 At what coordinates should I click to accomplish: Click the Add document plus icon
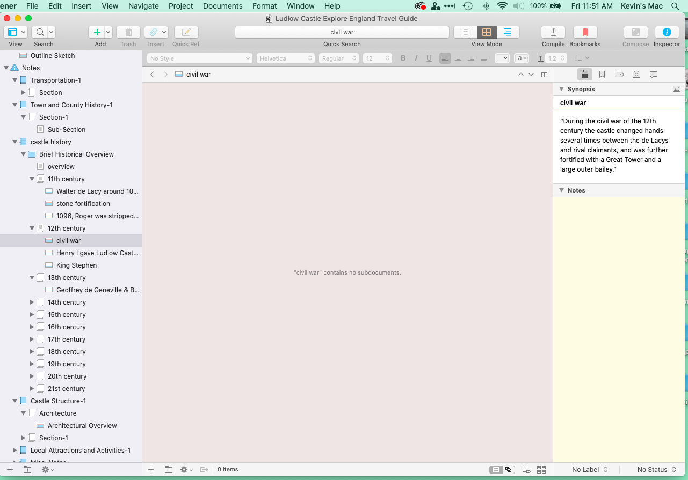pyautogui.click(x=97, y=33)
